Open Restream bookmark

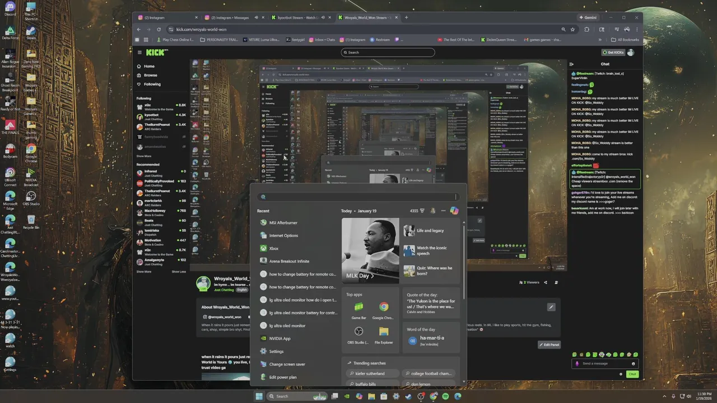(x=379, y=40)
